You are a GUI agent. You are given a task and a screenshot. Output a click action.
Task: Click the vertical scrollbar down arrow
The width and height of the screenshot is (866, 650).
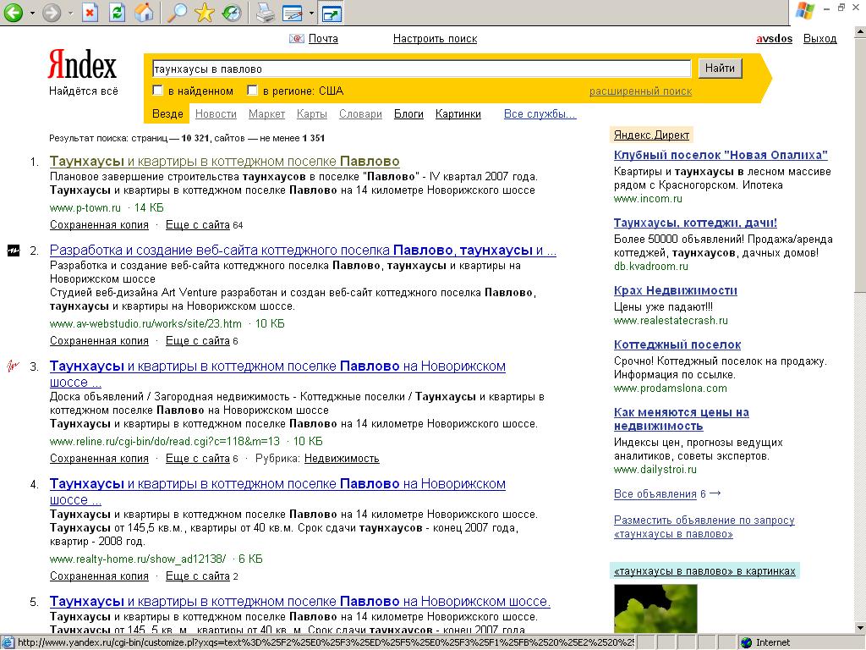click(859, 626)
